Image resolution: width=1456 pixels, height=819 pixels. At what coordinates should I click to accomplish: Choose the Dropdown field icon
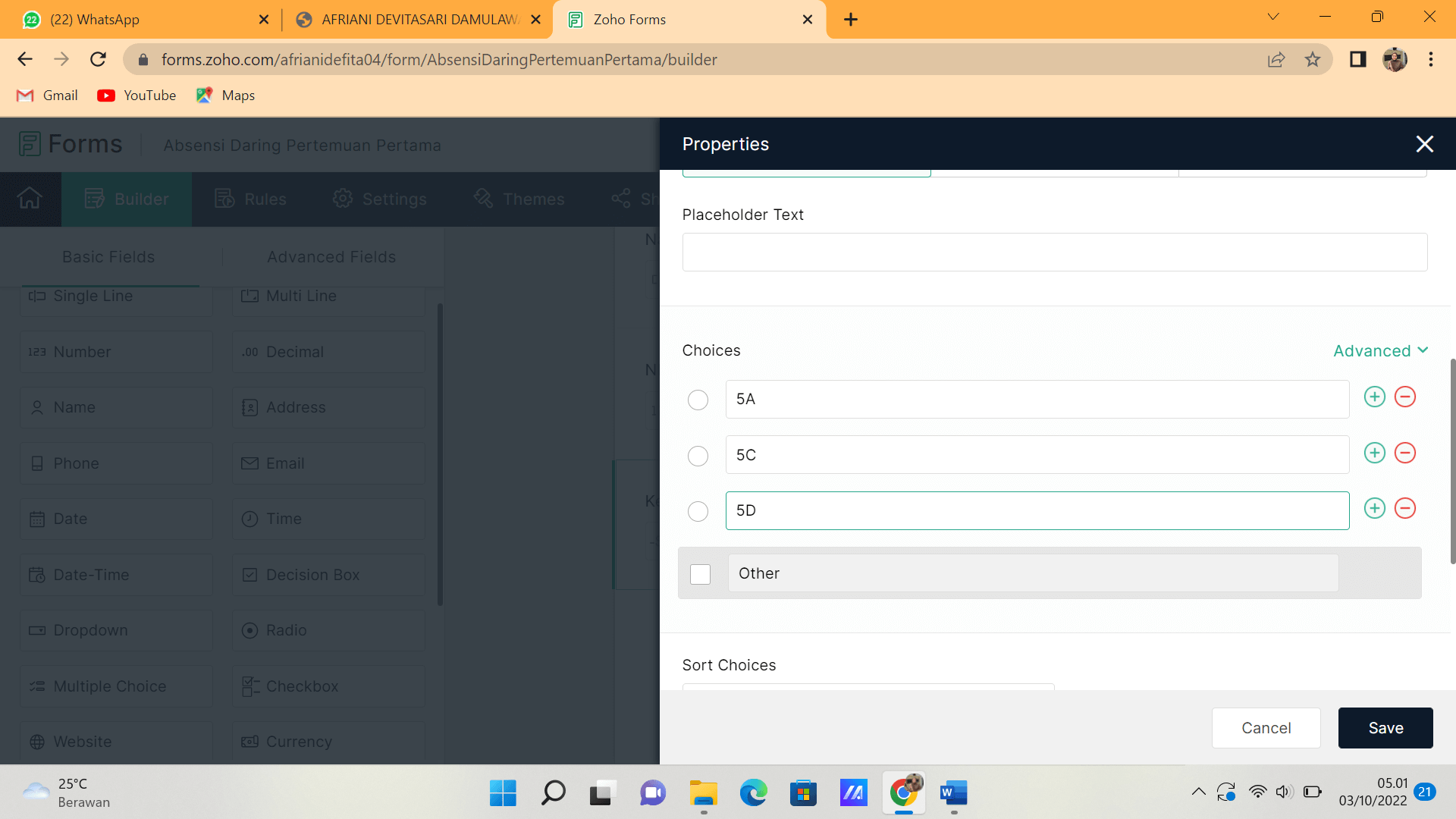coord(37,630)
